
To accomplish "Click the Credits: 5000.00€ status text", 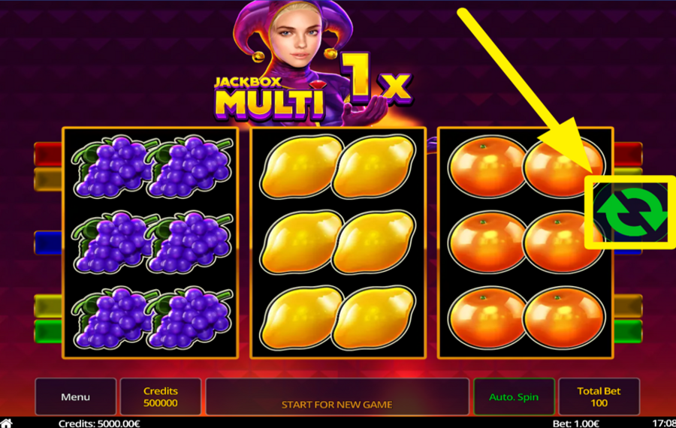I will [99, 423].
